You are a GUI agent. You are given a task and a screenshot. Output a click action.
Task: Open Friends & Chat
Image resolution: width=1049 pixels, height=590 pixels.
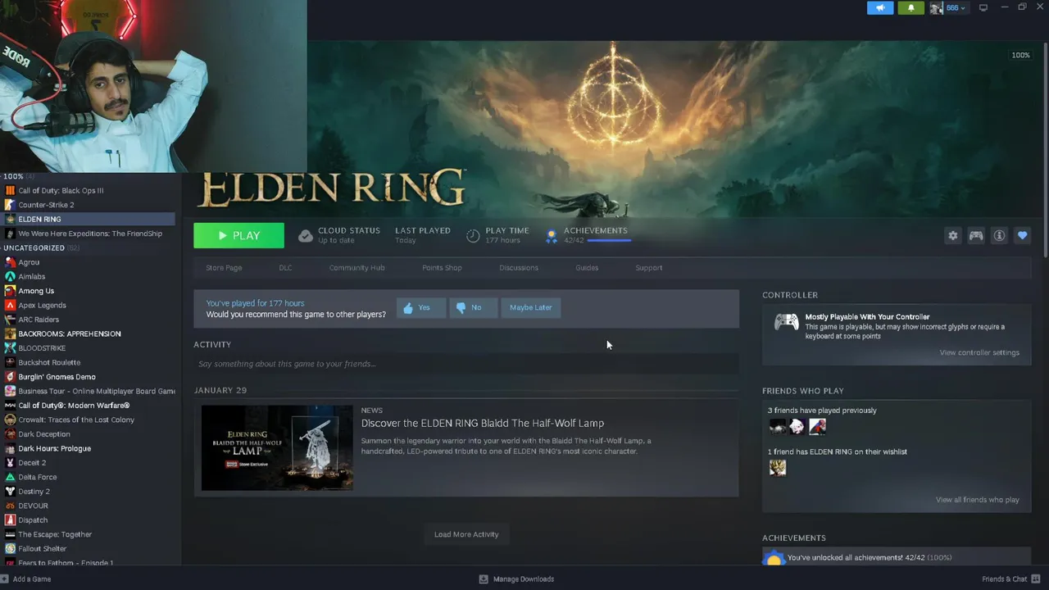pos(1011,579)
